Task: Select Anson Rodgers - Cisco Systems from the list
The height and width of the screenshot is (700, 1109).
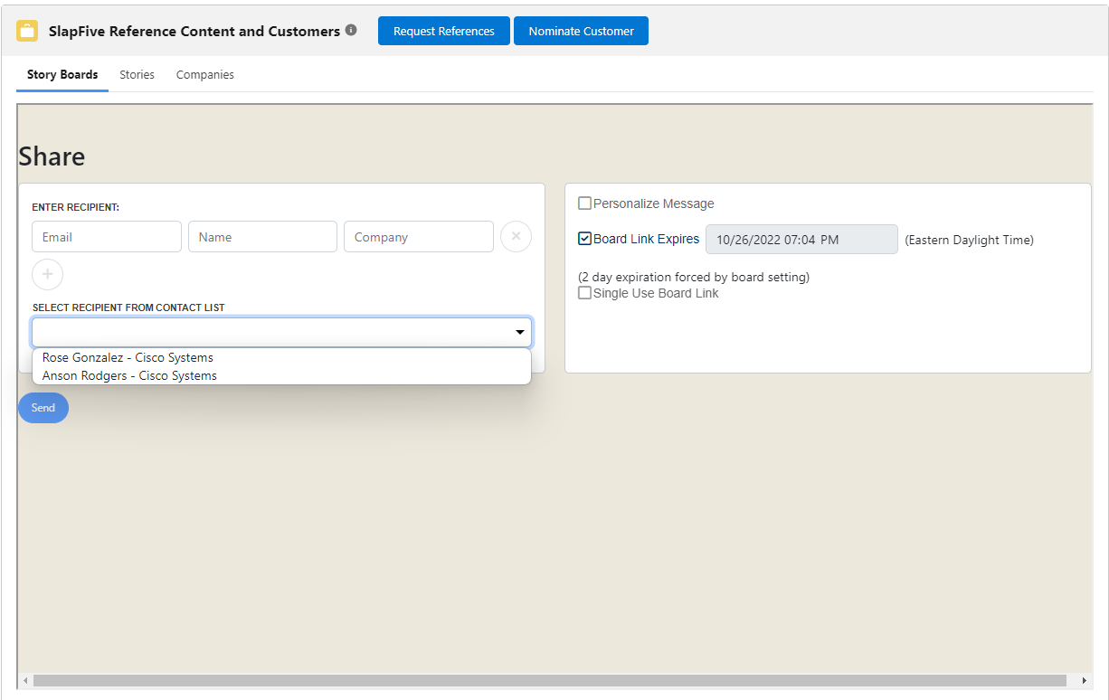Action: click(x=128, y=375)
